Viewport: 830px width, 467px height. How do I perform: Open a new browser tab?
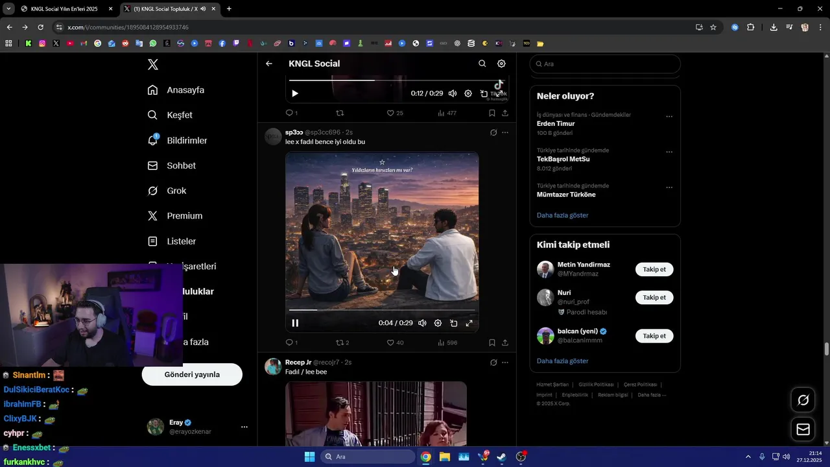229,9
